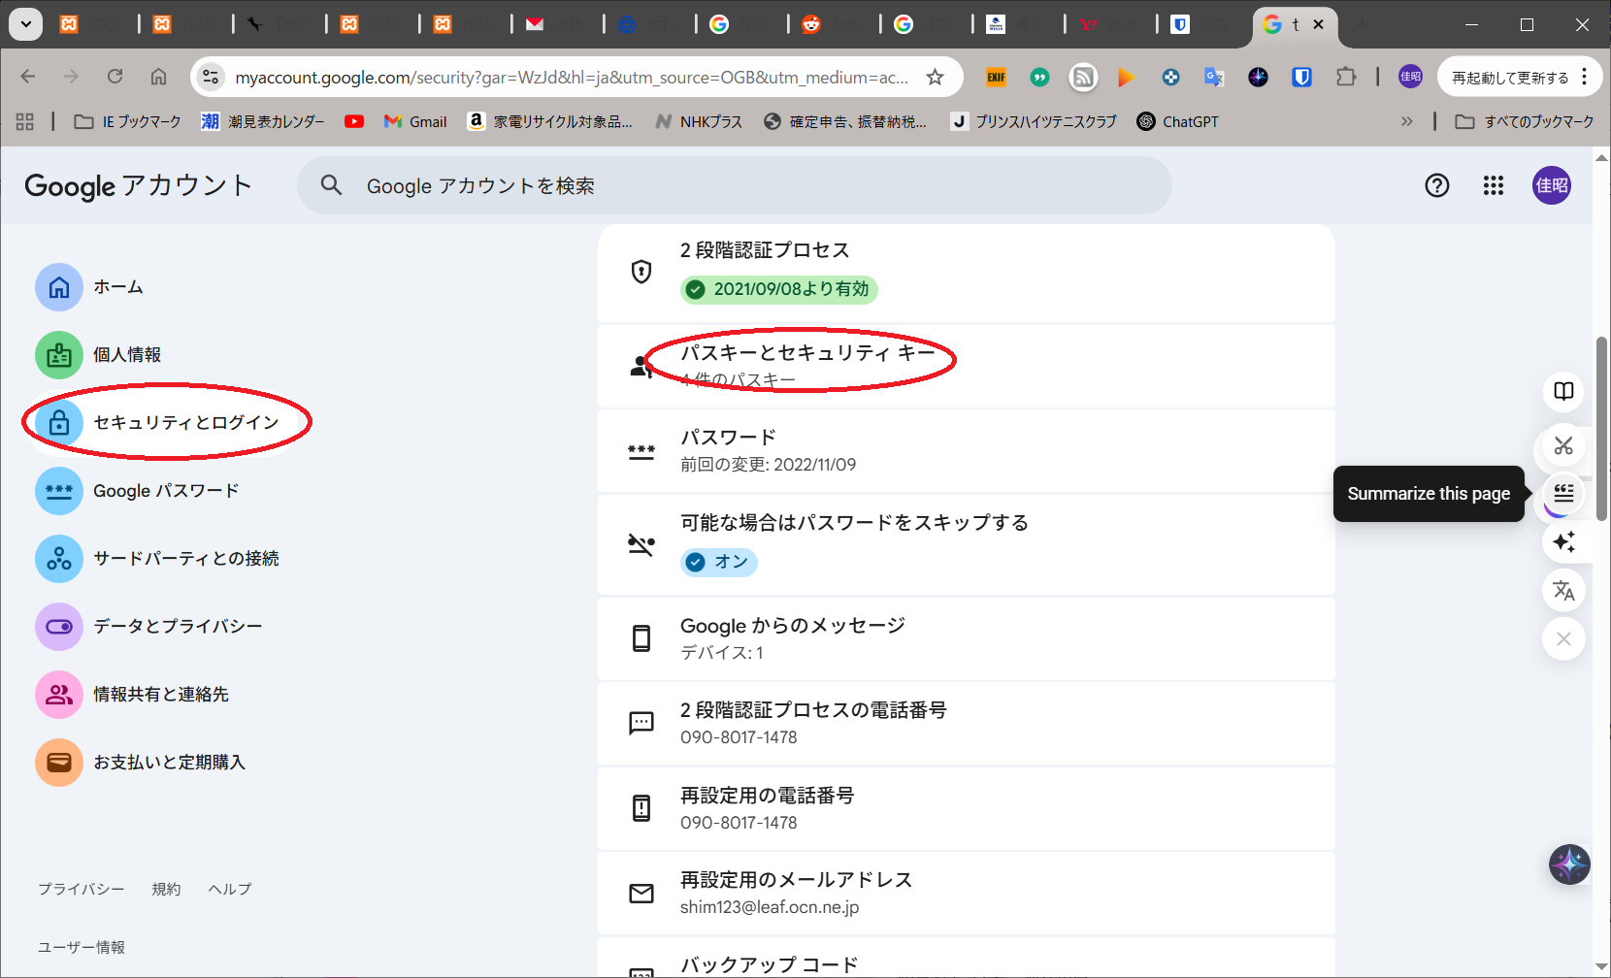Go to データとプライバシー in sidebar
Viewport: 1611px width, 978px height.
coord(177,627)
